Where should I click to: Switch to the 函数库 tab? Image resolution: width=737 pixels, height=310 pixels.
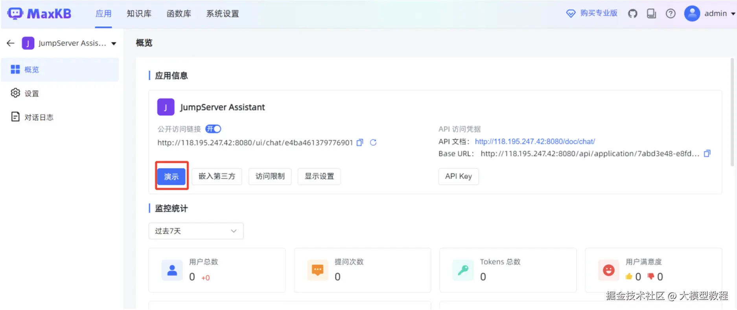click(x=179, y=14)
